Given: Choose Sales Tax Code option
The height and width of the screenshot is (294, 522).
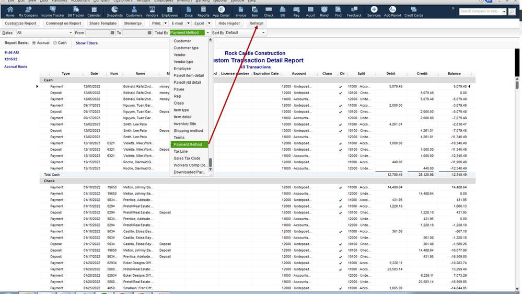Looking at the screenshot, I should [x=187, y=159].
